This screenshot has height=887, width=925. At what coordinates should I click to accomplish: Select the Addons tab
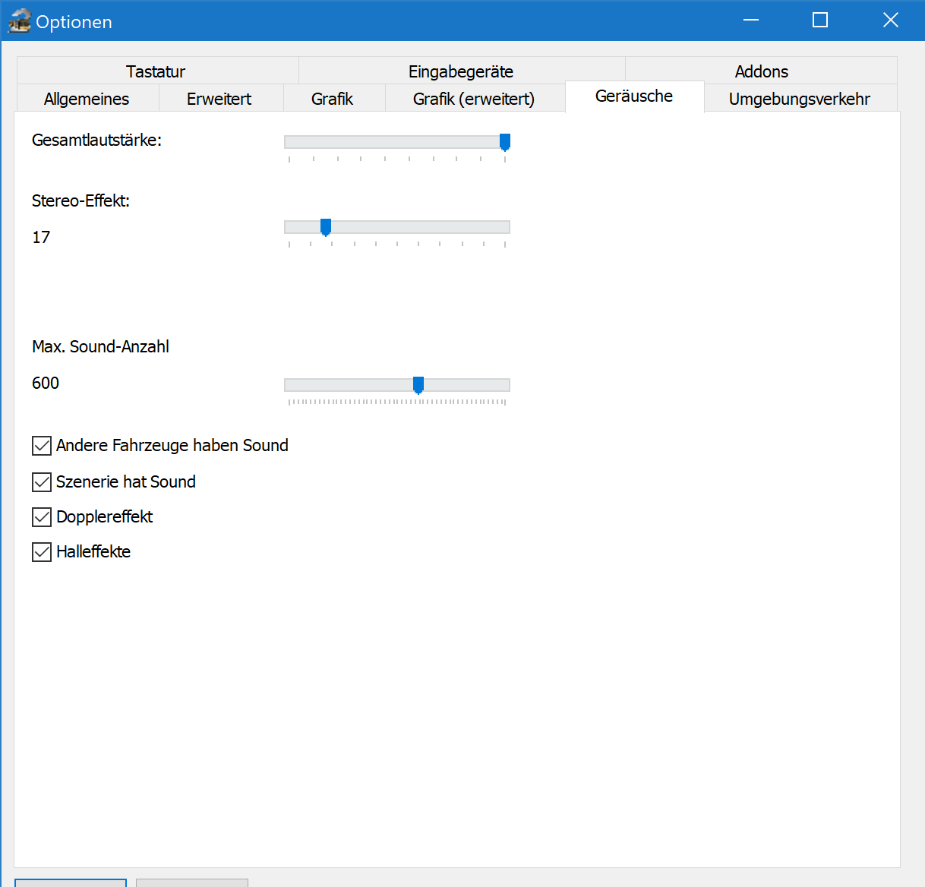coord(761,71)
